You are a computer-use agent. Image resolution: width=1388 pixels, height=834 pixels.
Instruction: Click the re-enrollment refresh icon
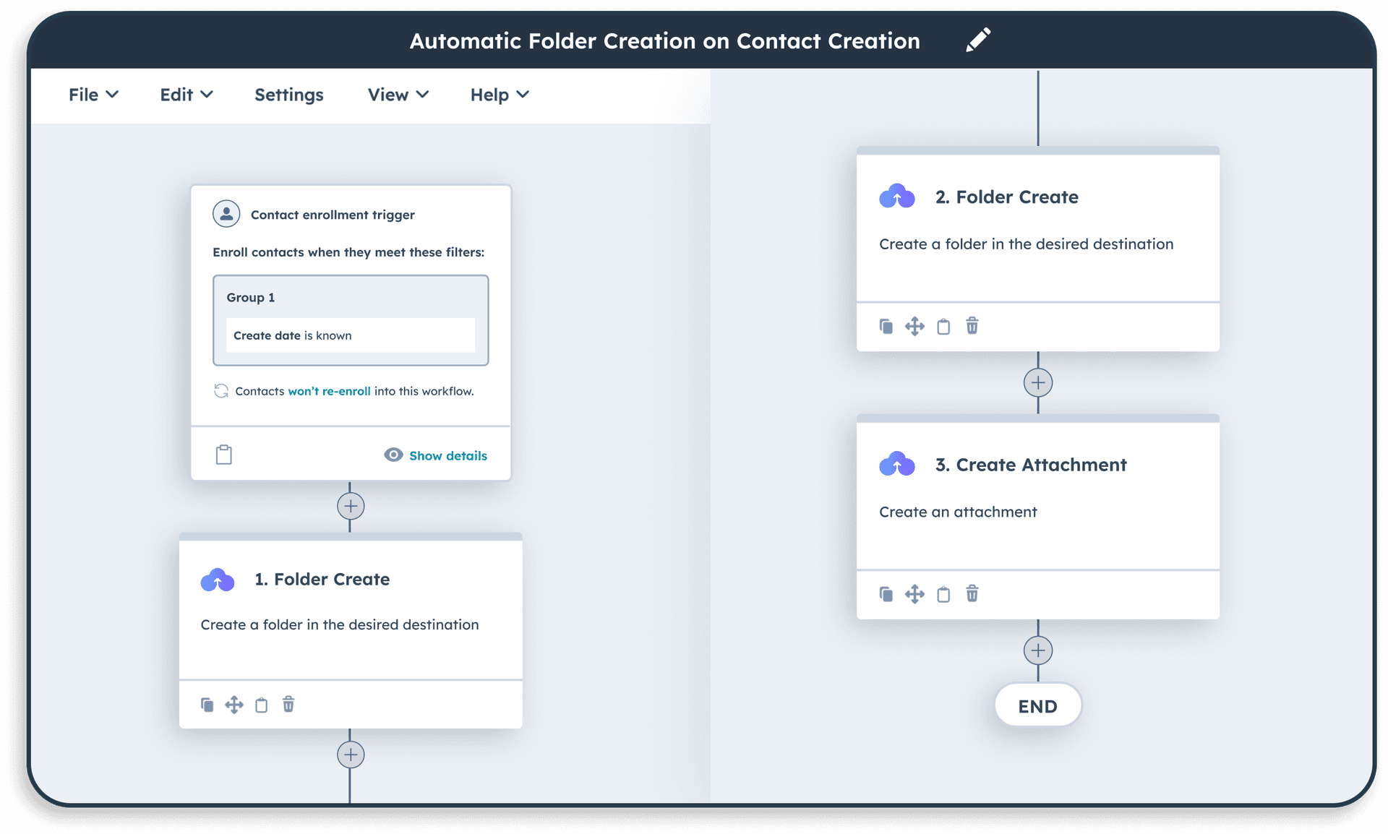221,391
